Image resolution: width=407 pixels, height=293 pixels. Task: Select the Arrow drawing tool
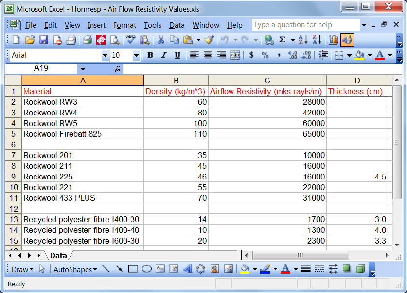pyautogui.click(x=120, y=269)
